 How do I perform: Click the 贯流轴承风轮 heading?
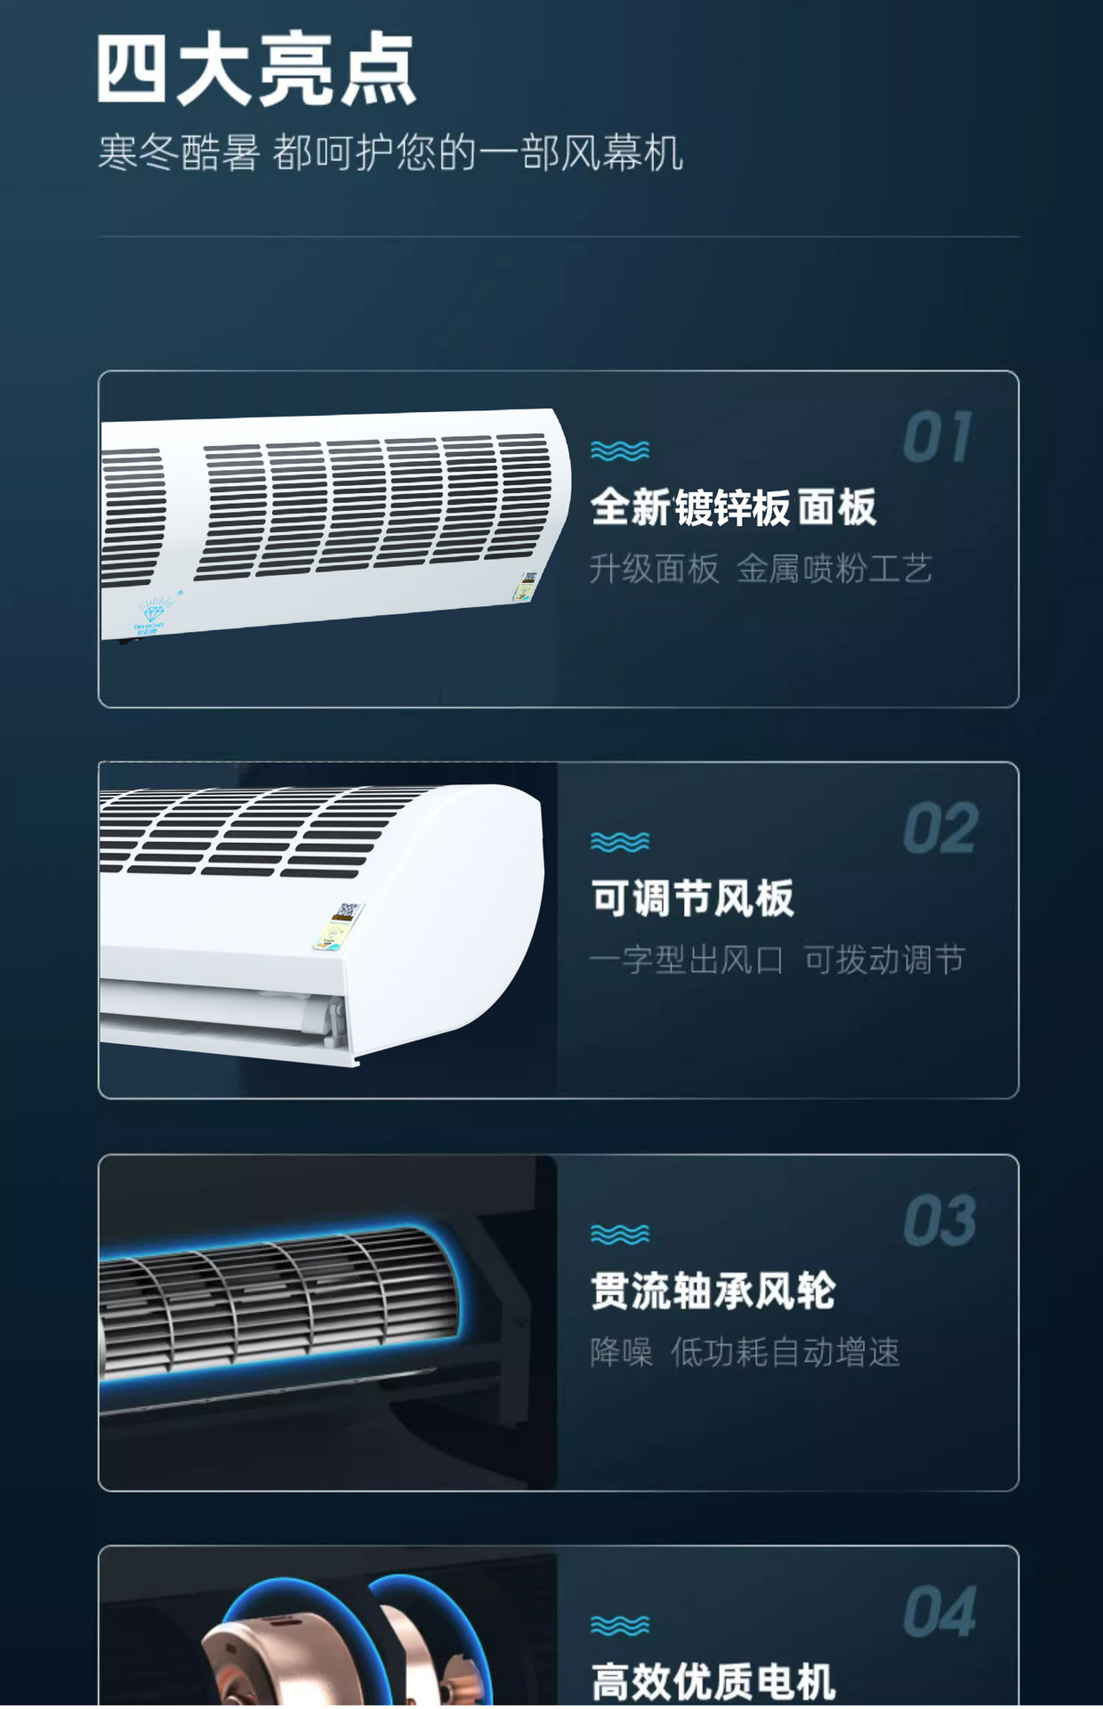click(x=713, y=1291)
